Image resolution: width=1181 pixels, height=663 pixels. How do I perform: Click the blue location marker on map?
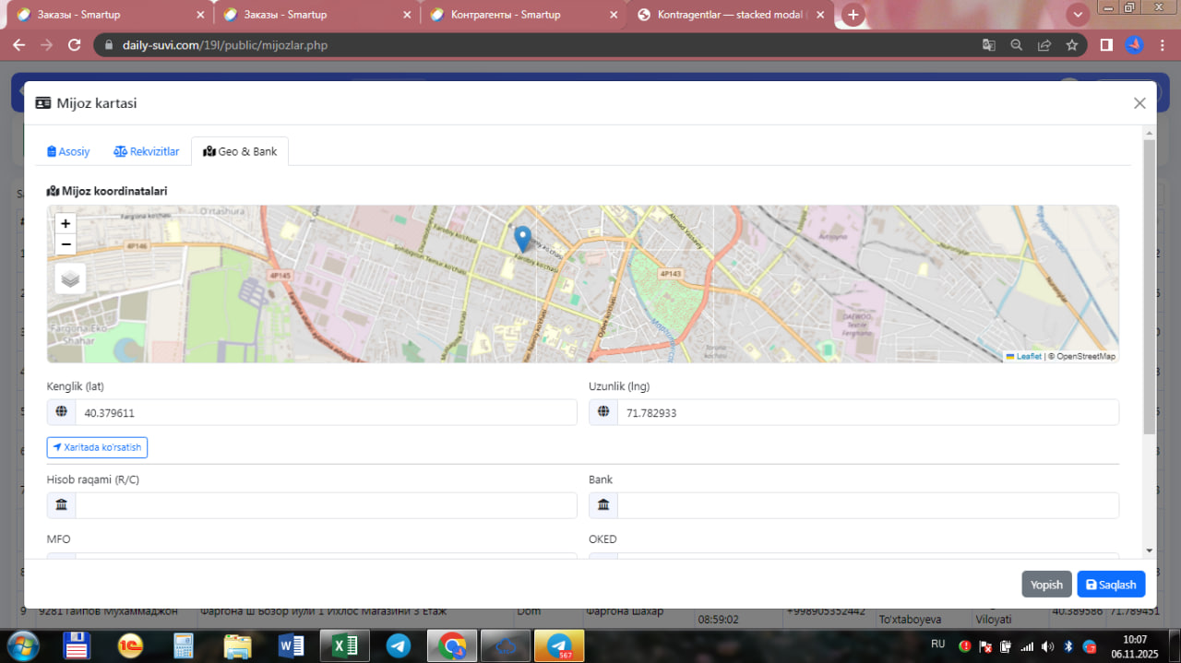click(522, 238)
